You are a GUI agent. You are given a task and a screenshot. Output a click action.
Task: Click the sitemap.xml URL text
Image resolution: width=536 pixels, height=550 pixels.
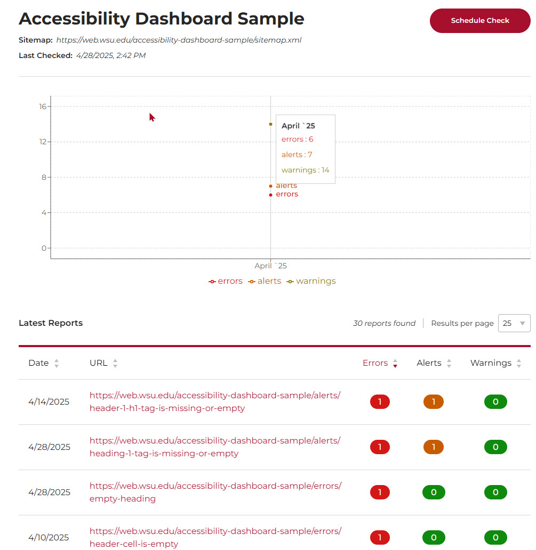point(179,40)
